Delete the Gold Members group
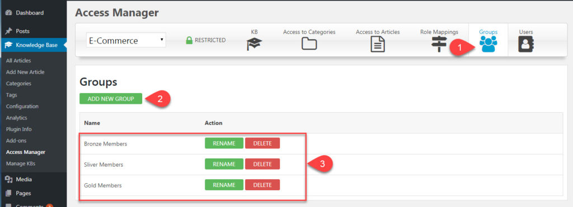Viewport: 573px width, 207px height. coord(262,185)
